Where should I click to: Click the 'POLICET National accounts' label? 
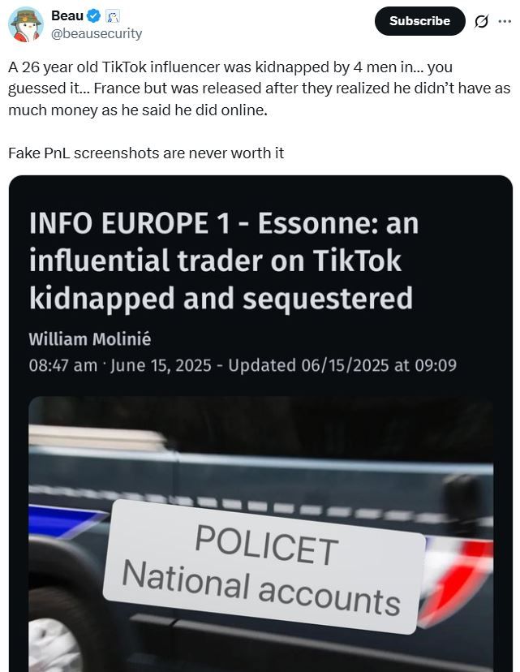(x=262, y=569)
